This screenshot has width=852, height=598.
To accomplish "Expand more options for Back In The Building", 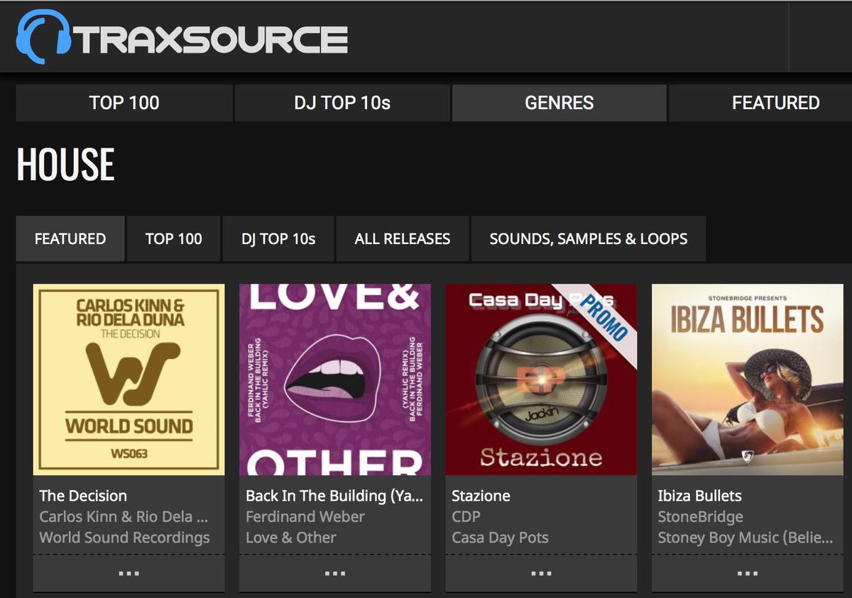I will (335, 573).
